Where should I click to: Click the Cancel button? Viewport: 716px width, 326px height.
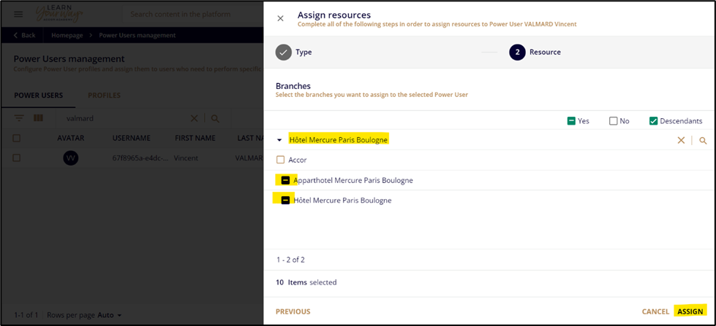(x=655, y=312)
